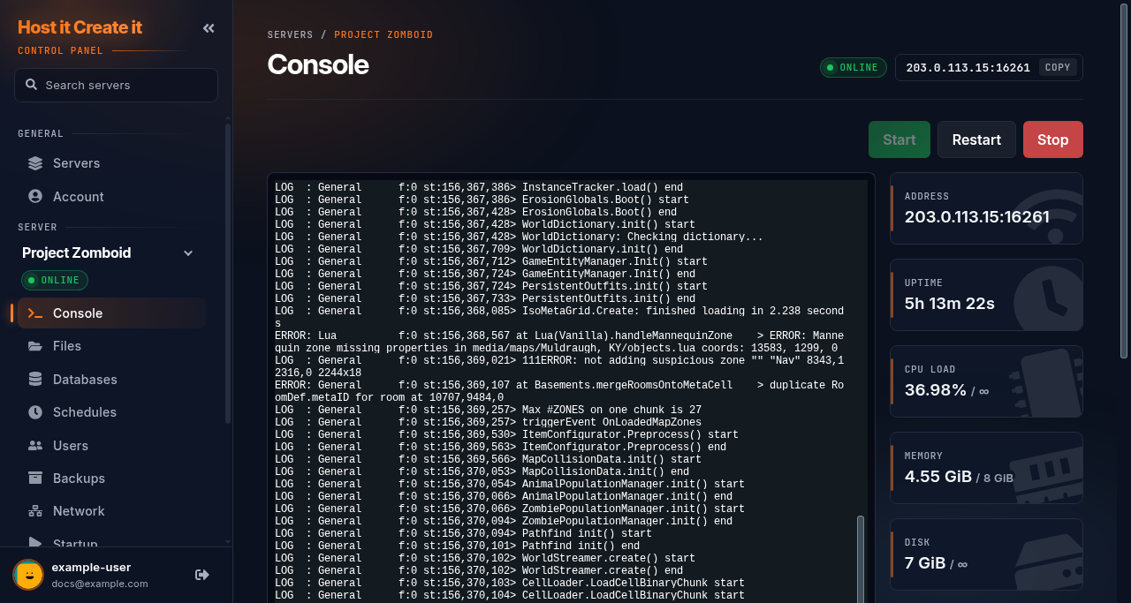Click the Basements.mergeRoomsOntoMetaCell ERROR line
The height and width of the screenshot is (603, 1131).
point(559,391)
